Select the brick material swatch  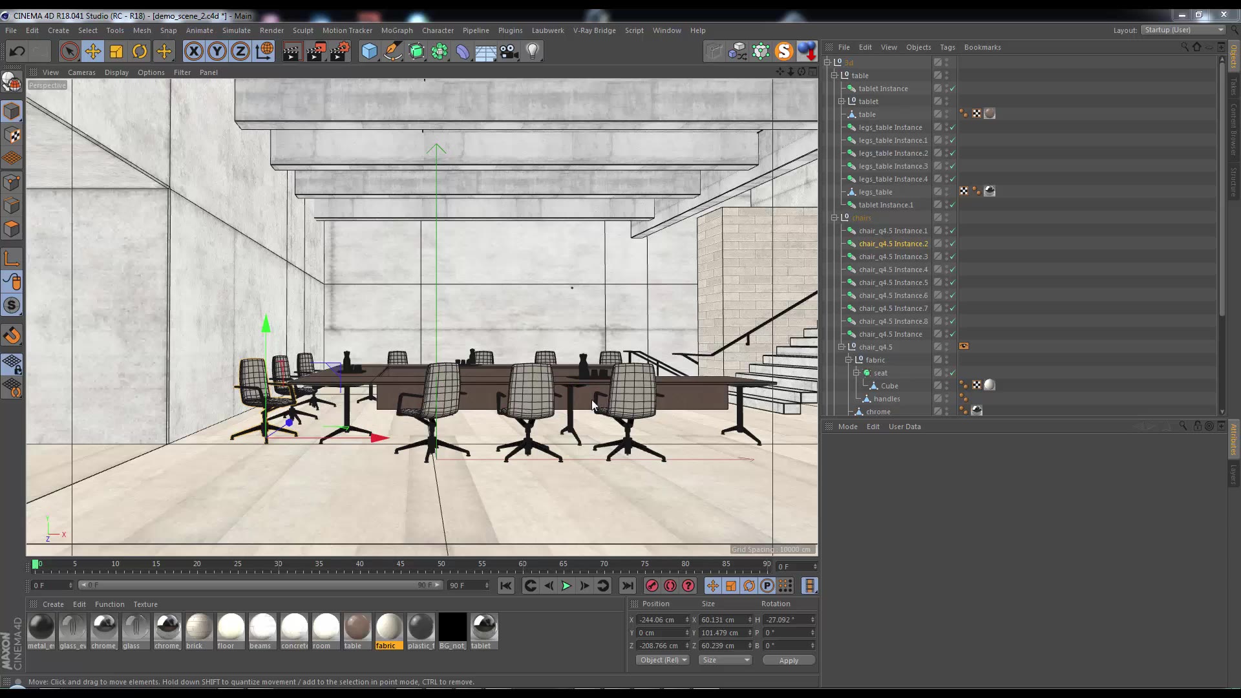click(x=199, y=628)
